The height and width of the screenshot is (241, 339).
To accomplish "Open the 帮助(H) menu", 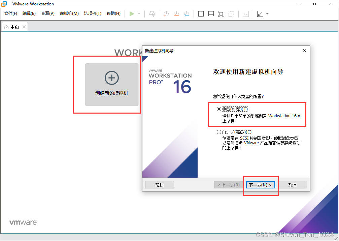I will tap(113, 13).
